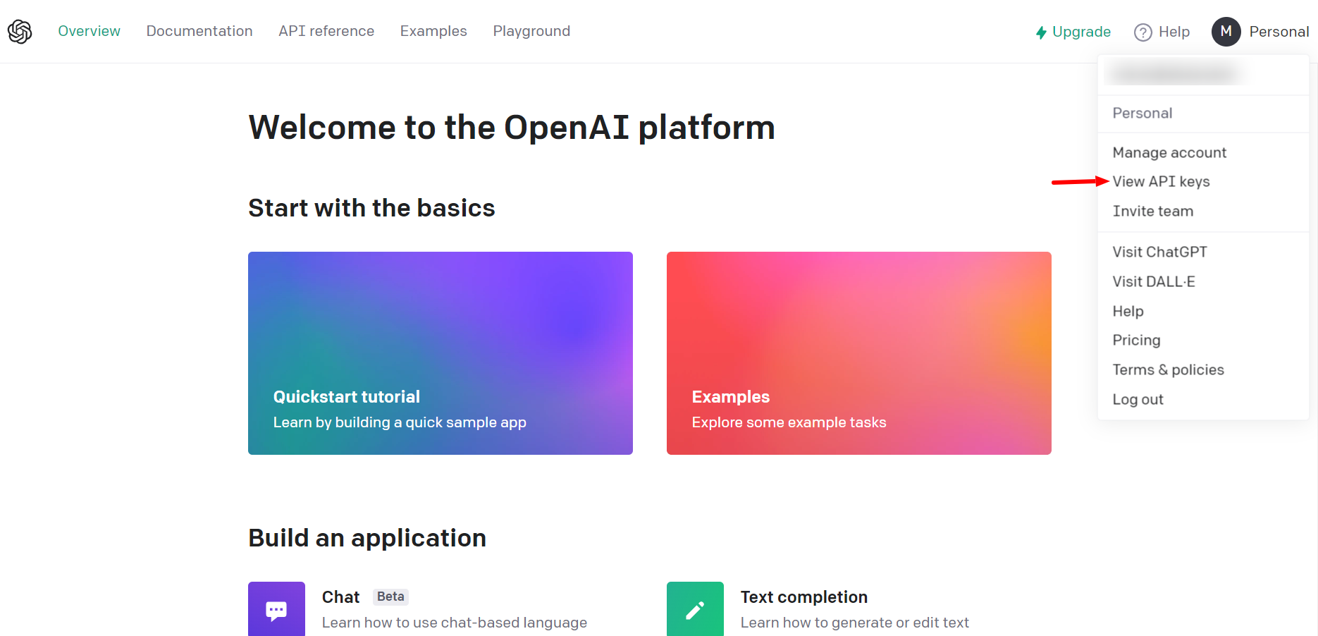Choose Invite team from menu
The width and height of the screenshot is (1318, 636).
click(1152, 211)
